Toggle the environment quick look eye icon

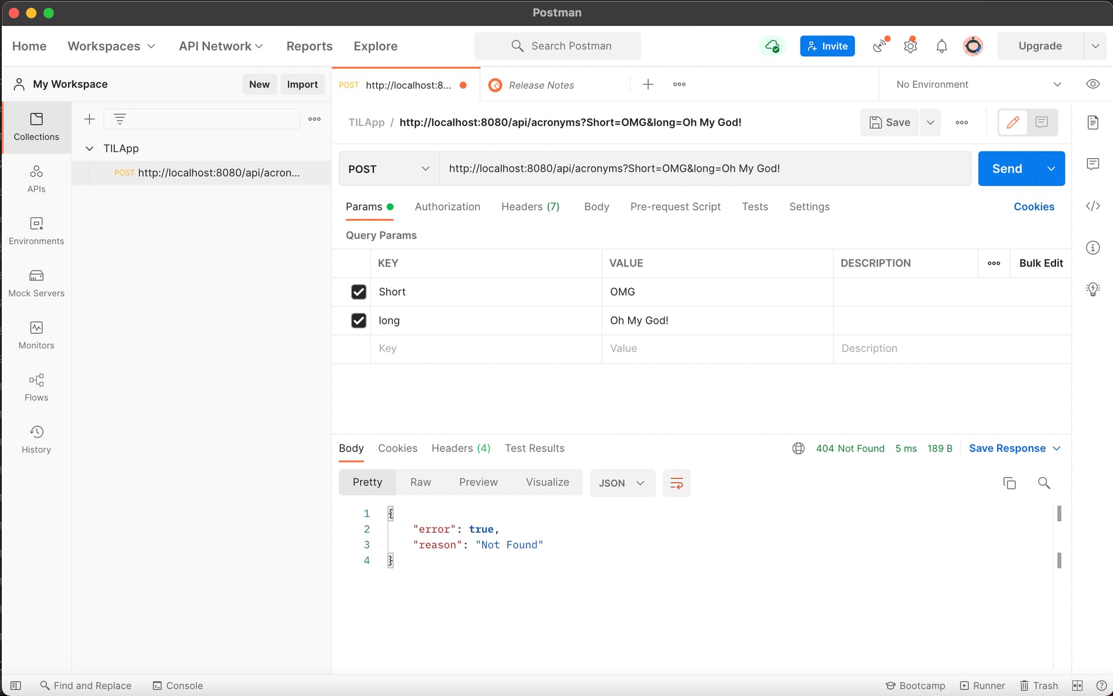tap(1093, 84)
